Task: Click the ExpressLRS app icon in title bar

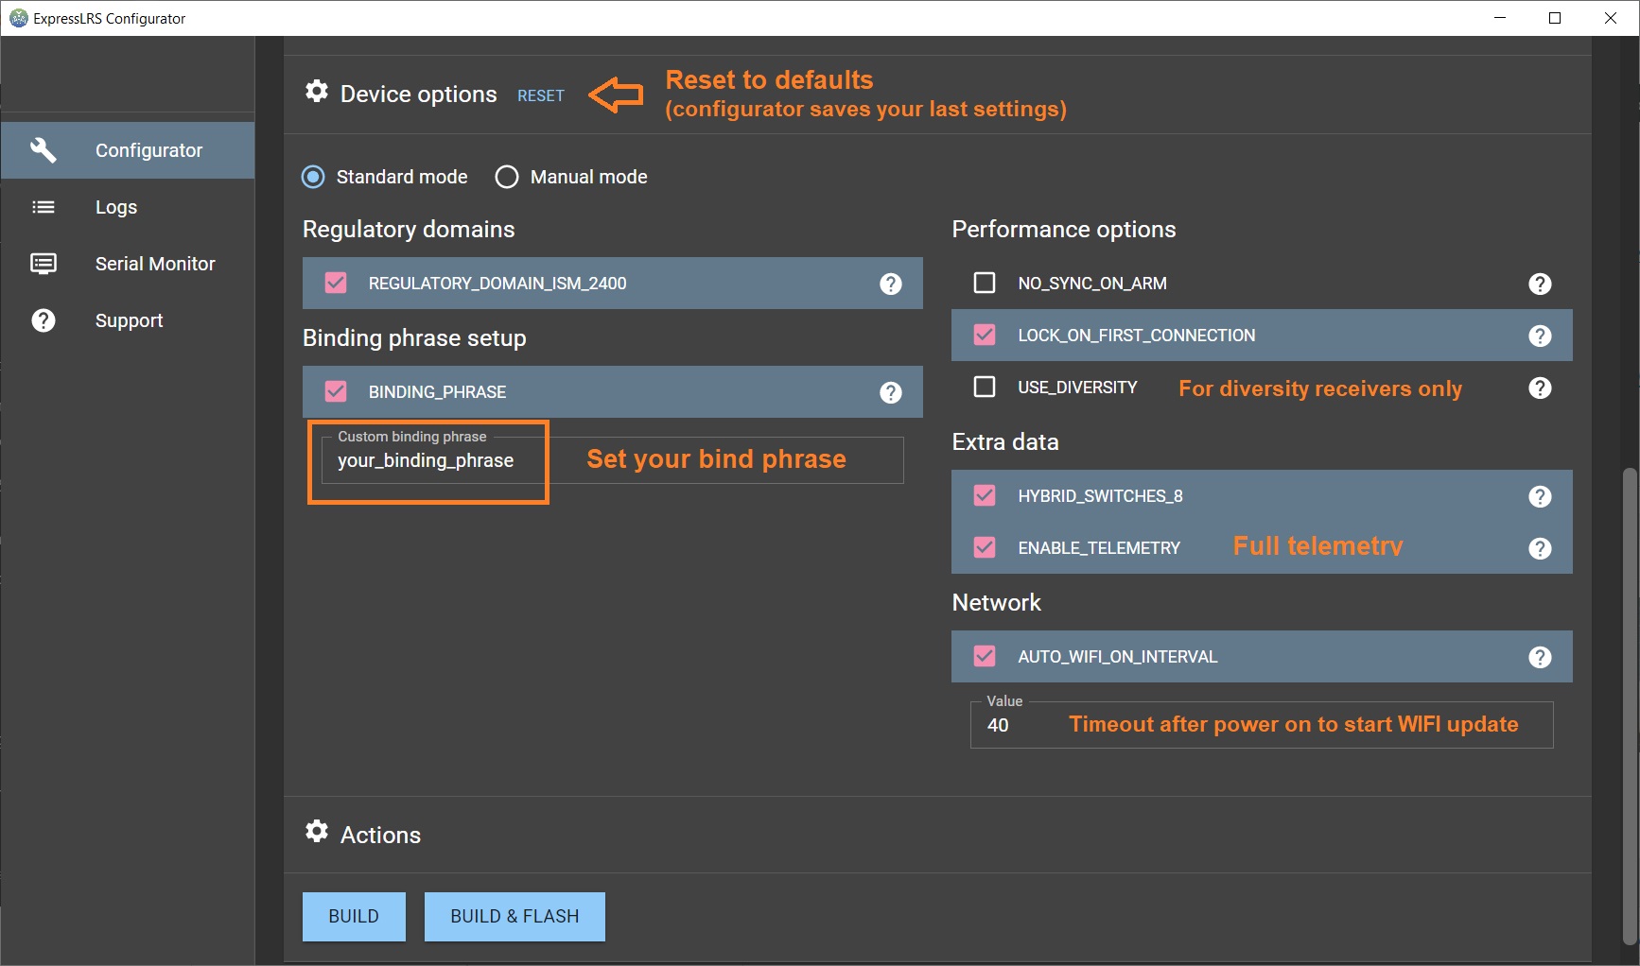Action: tap(18, 18)
